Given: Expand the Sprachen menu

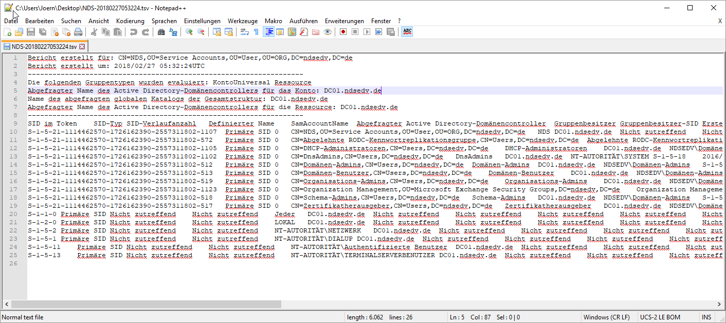Looking at the screenshot, I should [164, 21].
